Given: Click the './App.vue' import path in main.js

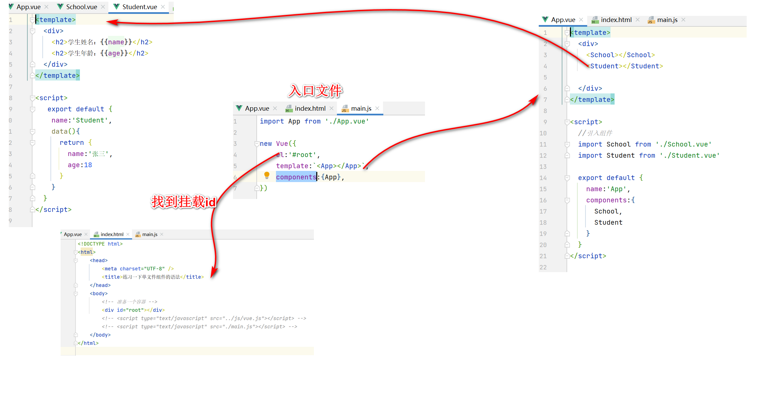Looking at the screenshot, I should click(347, 121).
